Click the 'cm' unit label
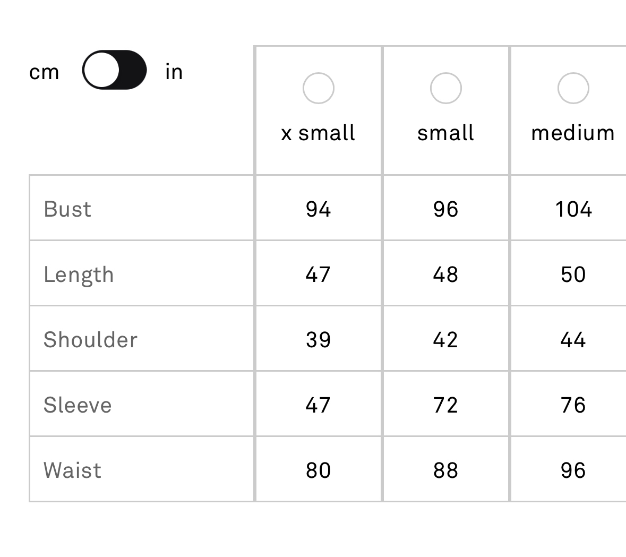This screenshot has width=626, height=557. click(44, 72)
